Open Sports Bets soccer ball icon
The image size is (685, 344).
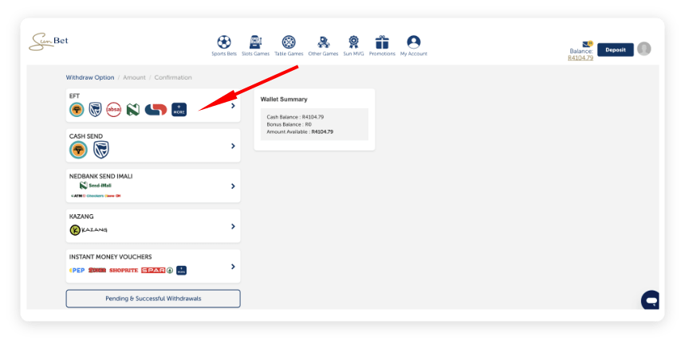pyautogui.click(x=224, y=42)
